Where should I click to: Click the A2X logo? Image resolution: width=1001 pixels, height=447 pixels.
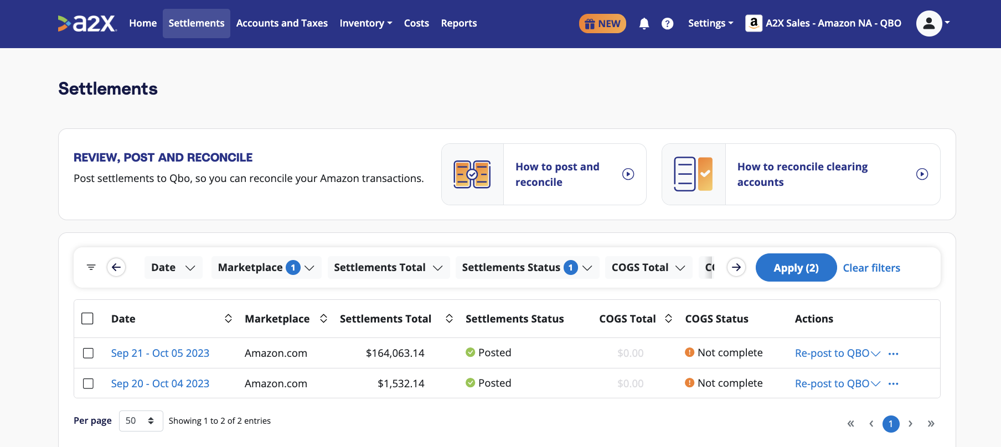(x=87, y=23)
